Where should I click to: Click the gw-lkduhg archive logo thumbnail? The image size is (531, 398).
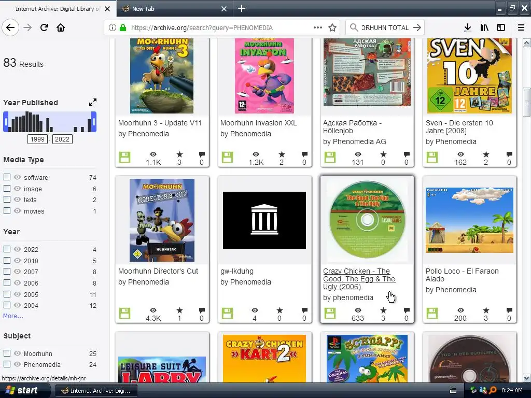pos(264,220)
